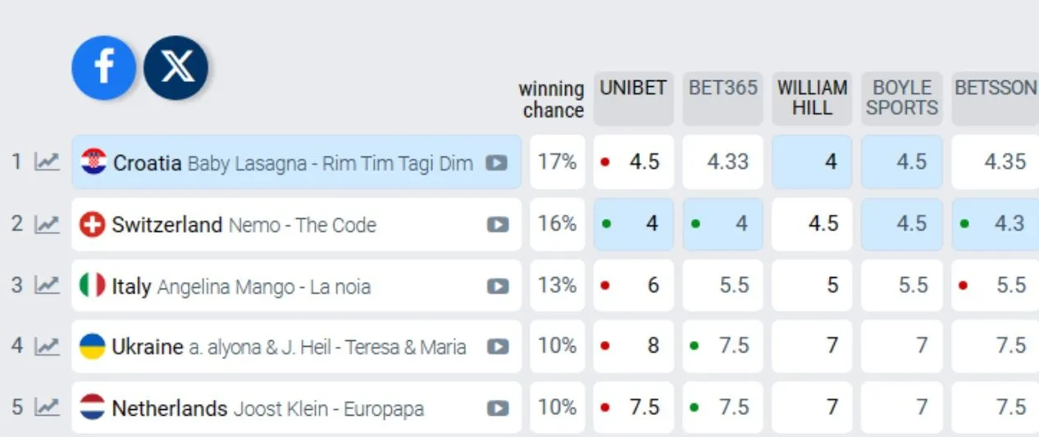The image size is (1039, 437).
Task: Select the UNIBET bookmaker column header
Action: coord(633,99)
